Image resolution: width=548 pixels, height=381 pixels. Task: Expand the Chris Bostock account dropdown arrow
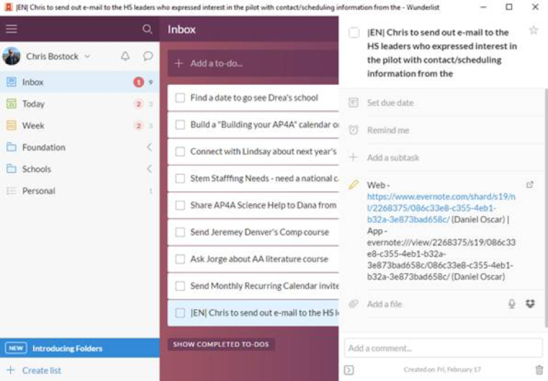point(87,56)
